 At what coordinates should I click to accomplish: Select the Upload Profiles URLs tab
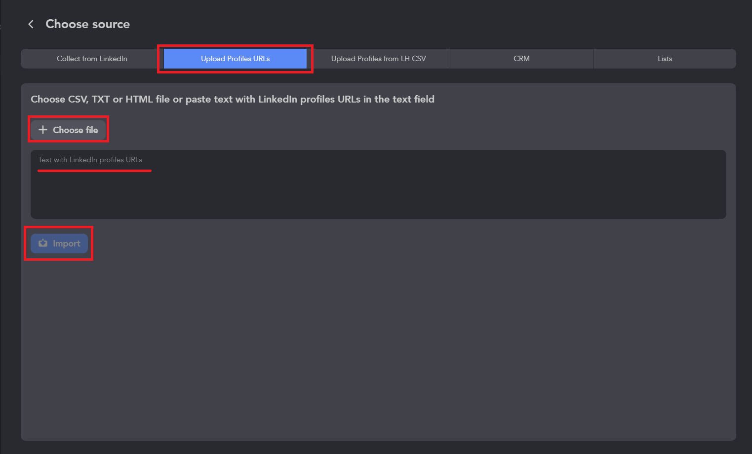tap(235, 59)
